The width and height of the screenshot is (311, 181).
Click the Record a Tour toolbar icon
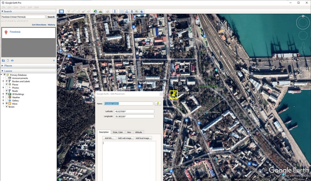89,11
